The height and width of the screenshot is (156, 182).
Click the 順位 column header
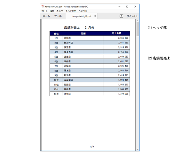tap(56, 34)
